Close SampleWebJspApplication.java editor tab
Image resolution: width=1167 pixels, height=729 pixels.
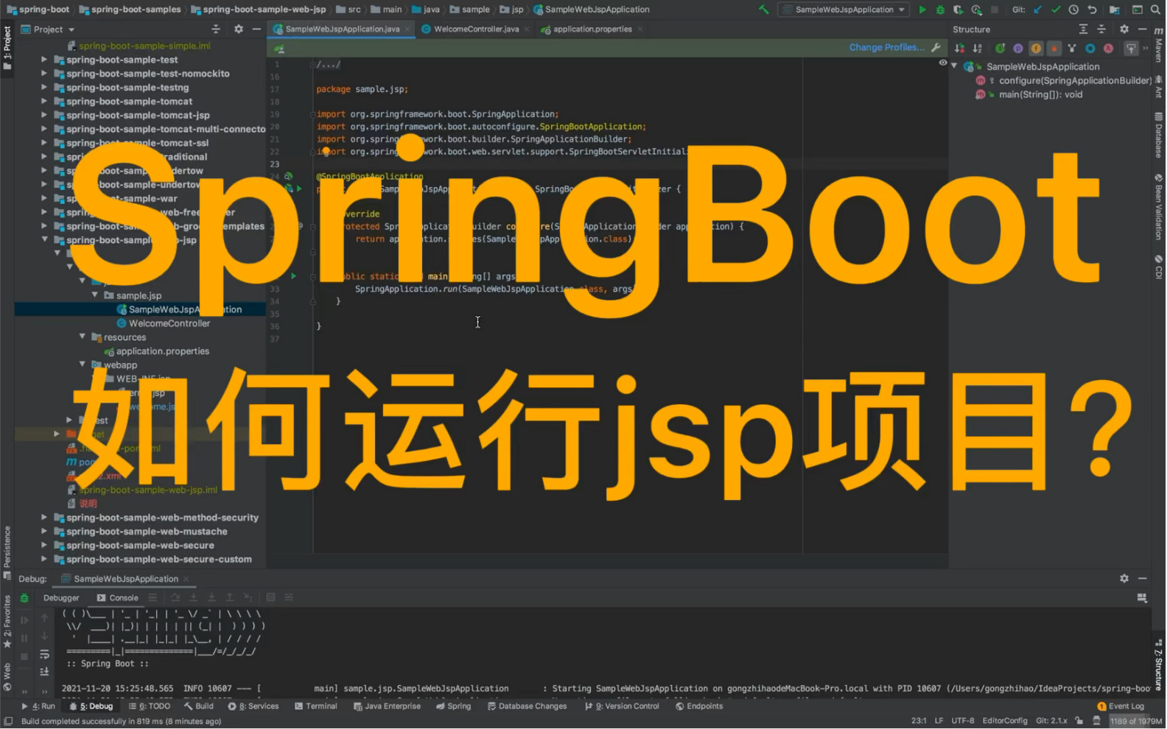tap(407, 29)
